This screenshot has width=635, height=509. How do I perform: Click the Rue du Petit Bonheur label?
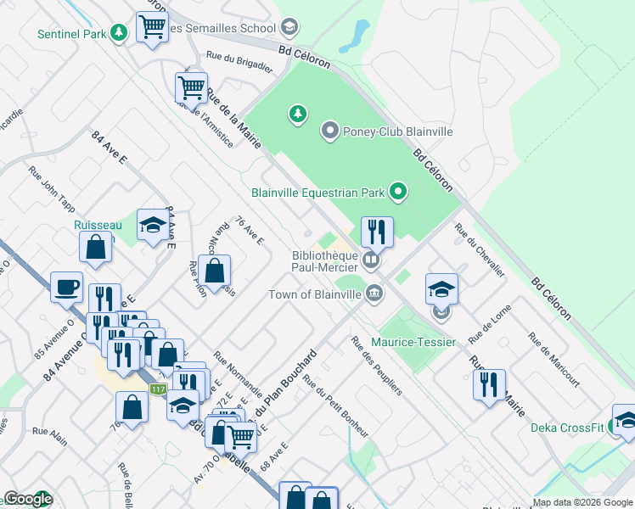coord(335,406)
